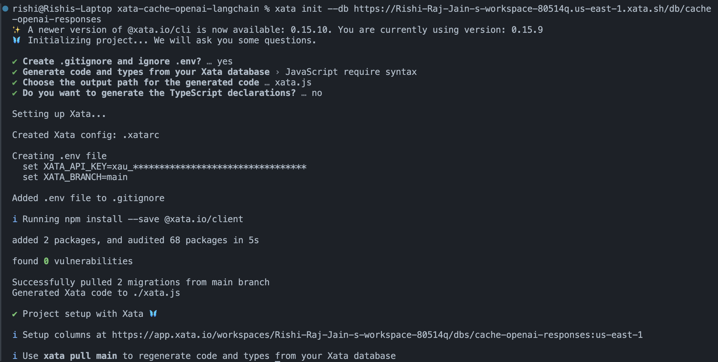Click the butterfly icon after Project setup with Xata
This screenshot has width=718, height=362.
point(153,314)
